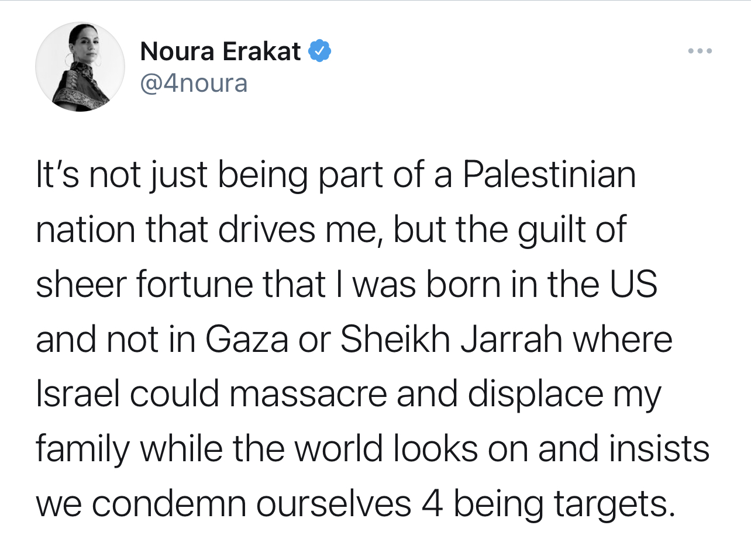The image size is (751, 546).
Task: Click the display name Noura Erakat
Action: (x=221, y=52)
